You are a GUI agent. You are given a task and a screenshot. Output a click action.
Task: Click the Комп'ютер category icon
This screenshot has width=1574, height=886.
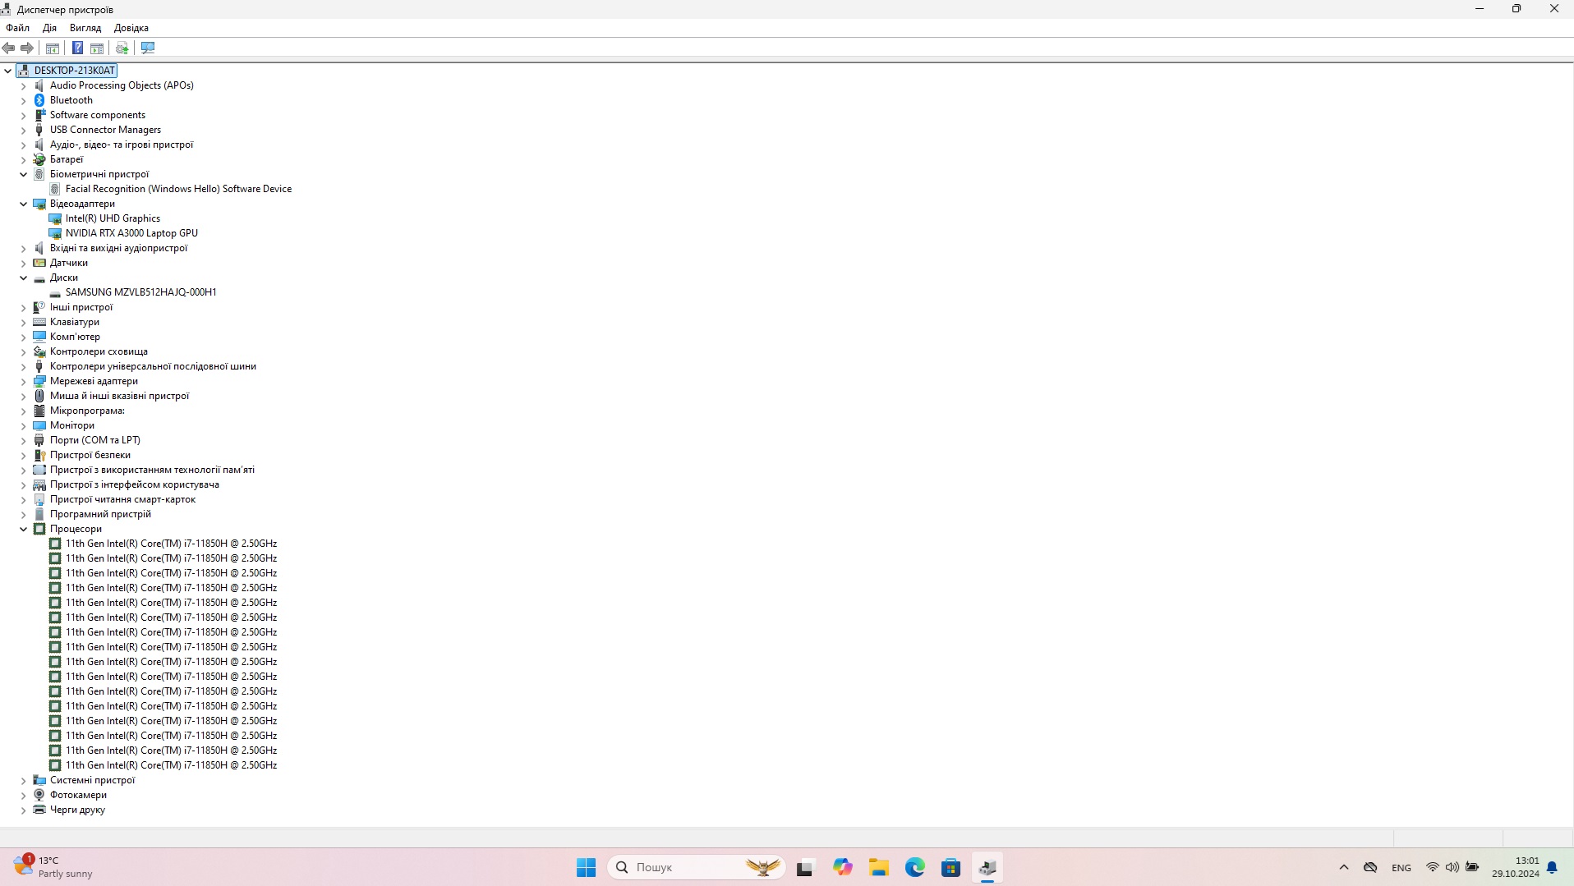tap(39, 337)
